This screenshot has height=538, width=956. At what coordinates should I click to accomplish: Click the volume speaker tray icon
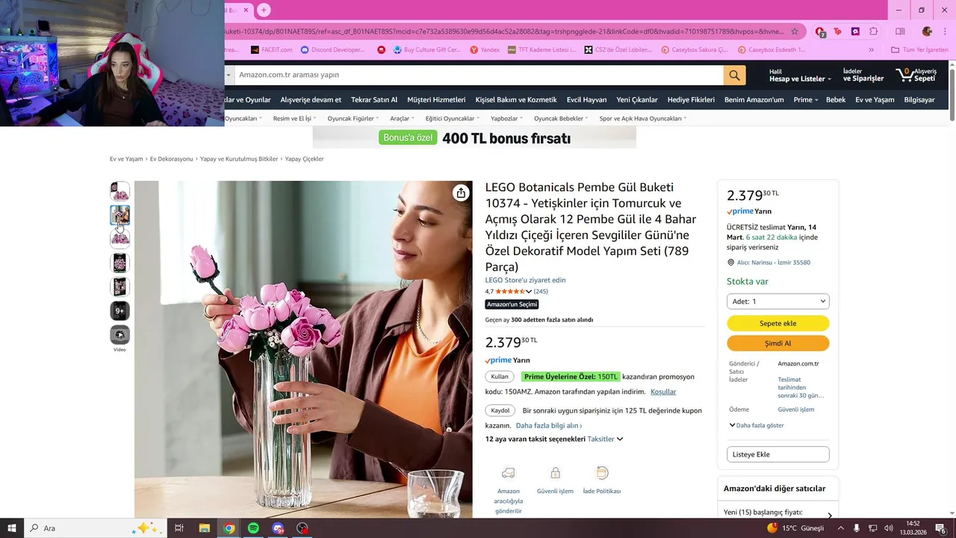click(888, 528)
